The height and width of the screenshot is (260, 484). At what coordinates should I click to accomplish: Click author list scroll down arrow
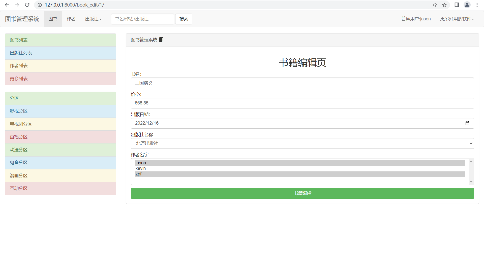[x=471, y=182]
